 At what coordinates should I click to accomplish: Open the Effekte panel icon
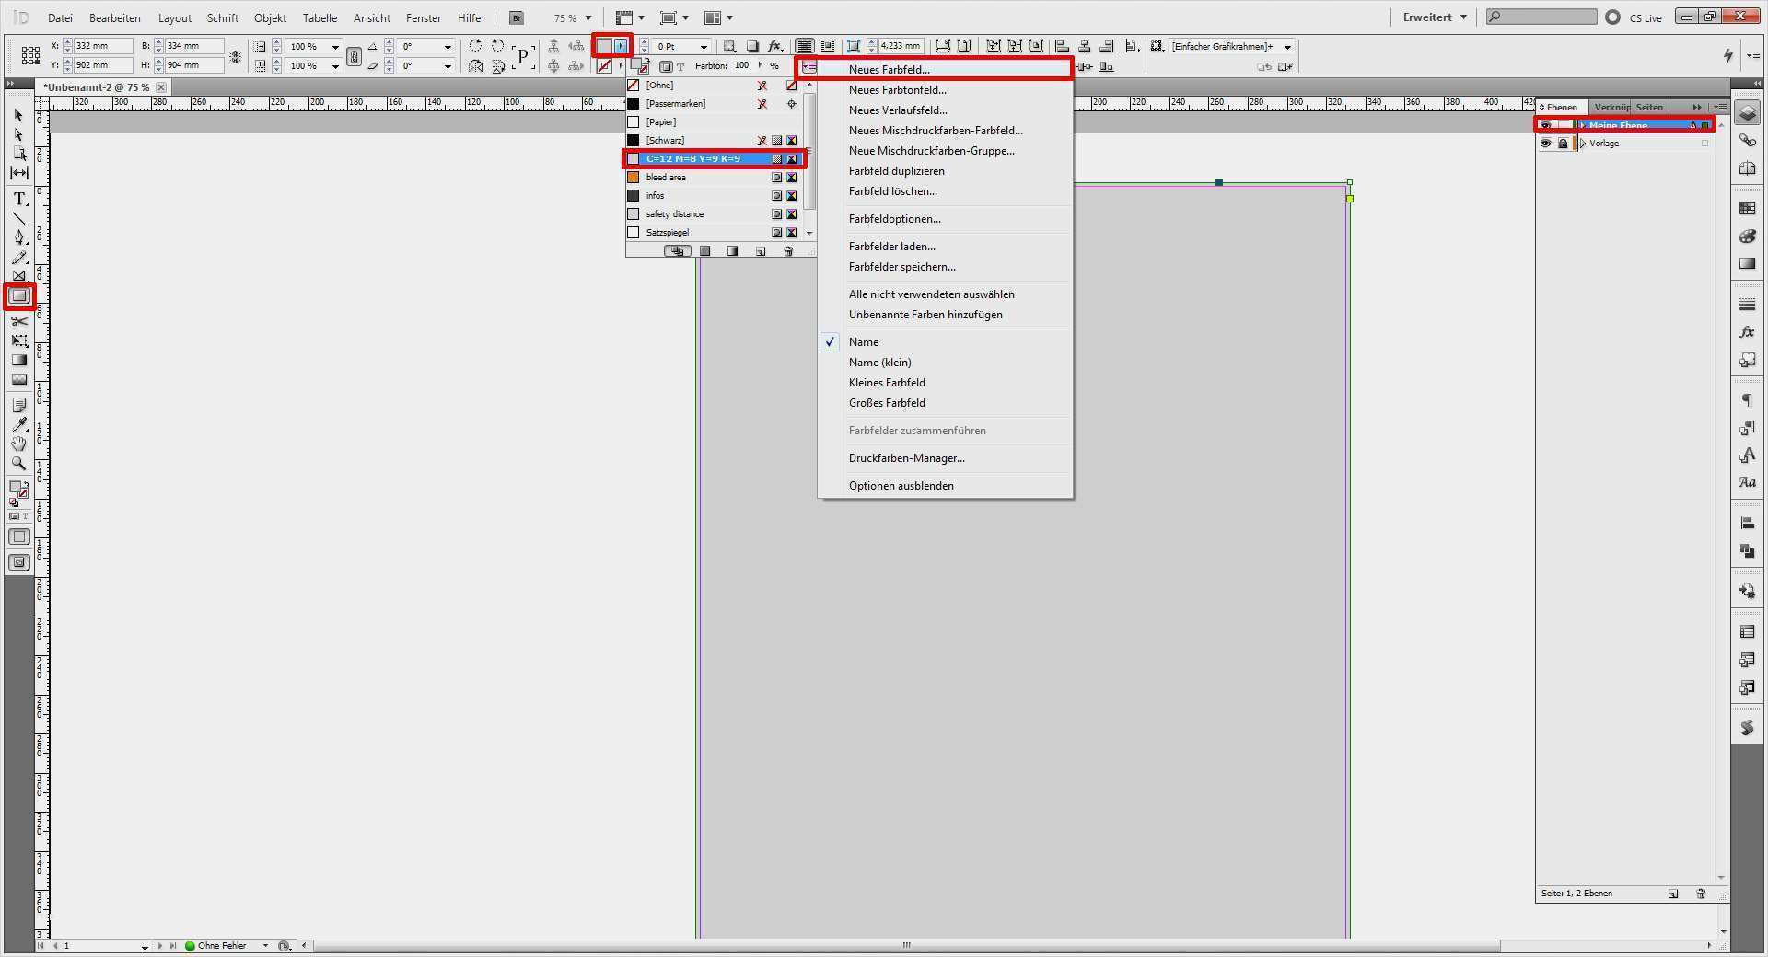[x=1748, y=332]
